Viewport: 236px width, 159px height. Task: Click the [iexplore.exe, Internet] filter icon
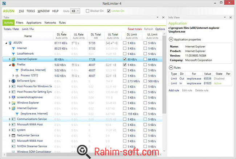point(17,114)
